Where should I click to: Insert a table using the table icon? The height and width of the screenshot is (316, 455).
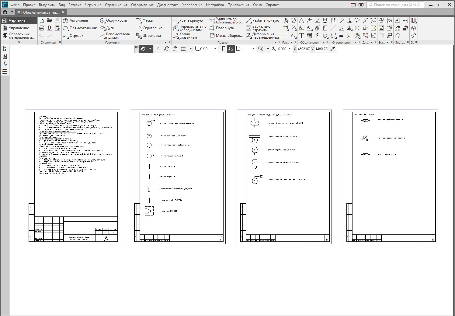pos(309,36)
